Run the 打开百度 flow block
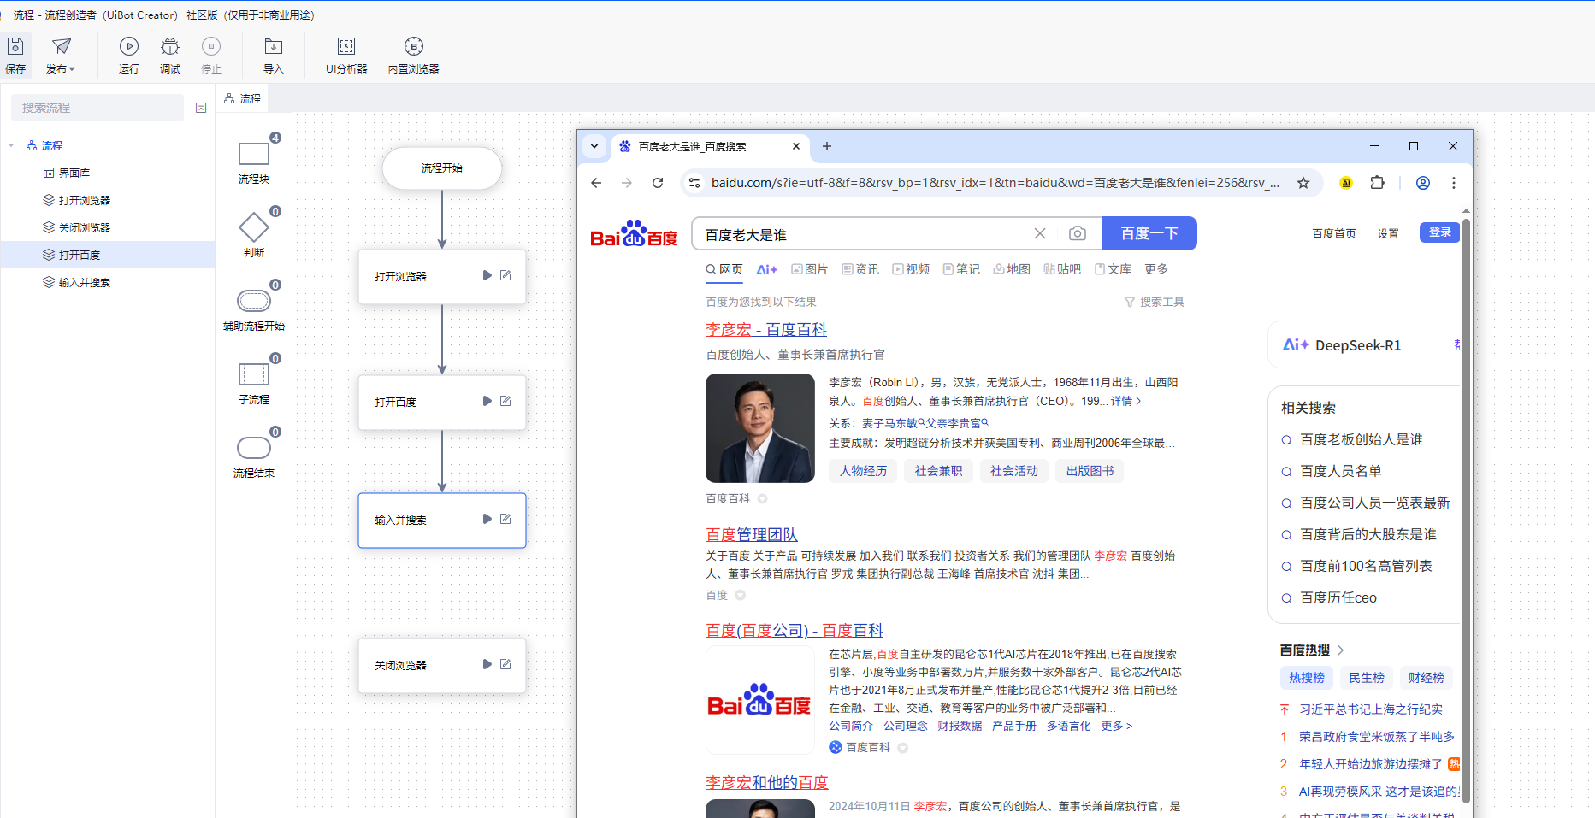This screenshot has height=818, width=1595. [487, 401]
